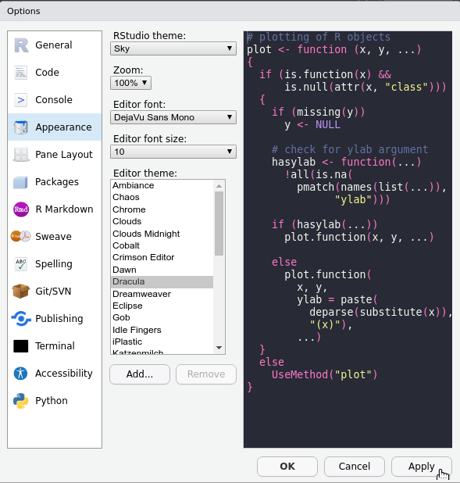Click the Accessibility person icon
The image size is (460, 483).
21,374
